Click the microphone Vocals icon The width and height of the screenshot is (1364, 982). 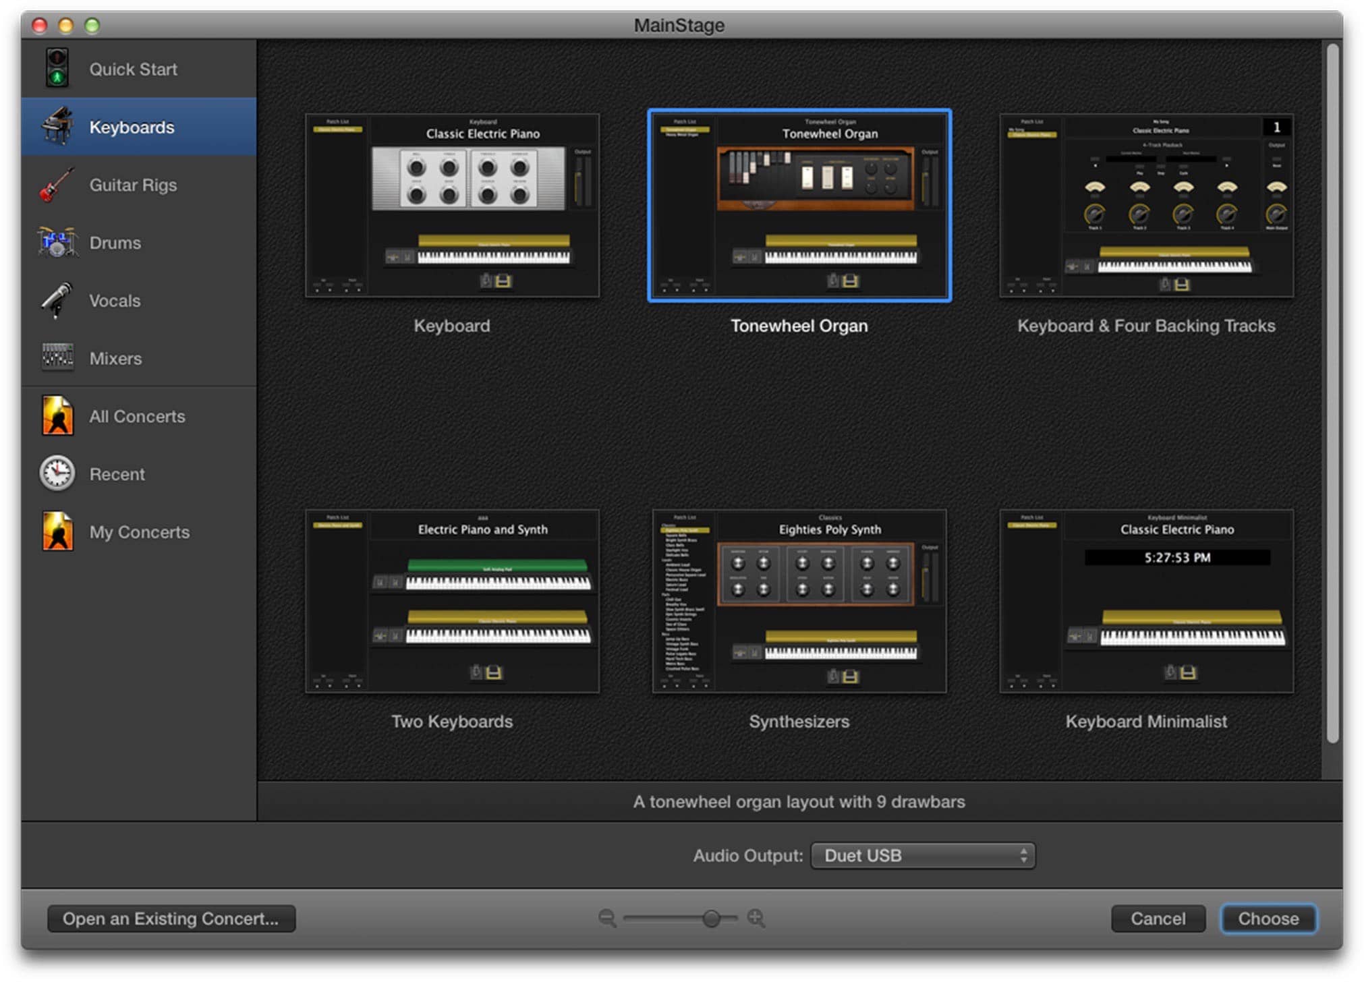pos(57,300)
